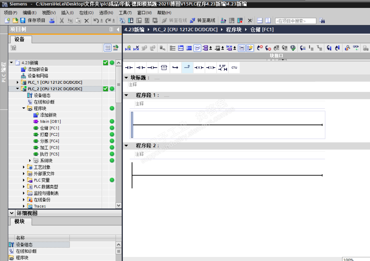Insert an empty box instruction
The width and height of the screenshot is (370, 261).
tap(164, 68)
